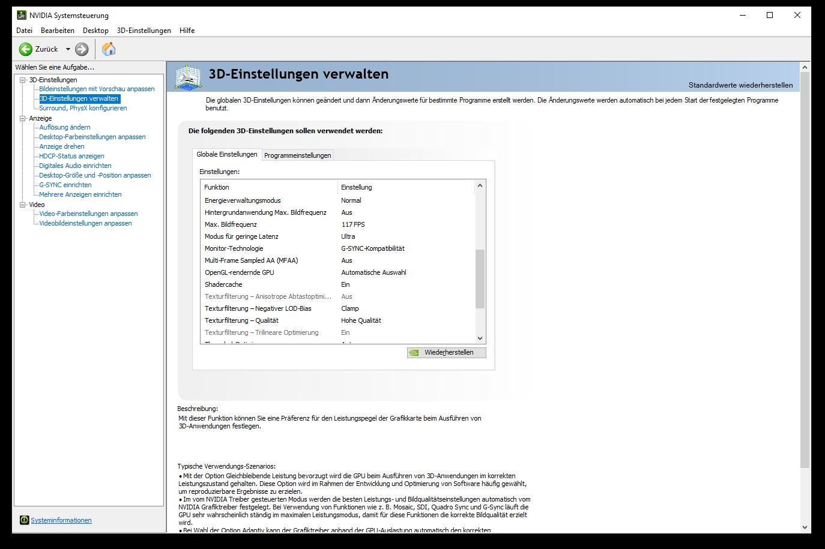Select Hintergrundanwendung Max. Bildfrequenz row
Image resolution: width=825 pixels, height=549 pixels.
coord(338,212)
